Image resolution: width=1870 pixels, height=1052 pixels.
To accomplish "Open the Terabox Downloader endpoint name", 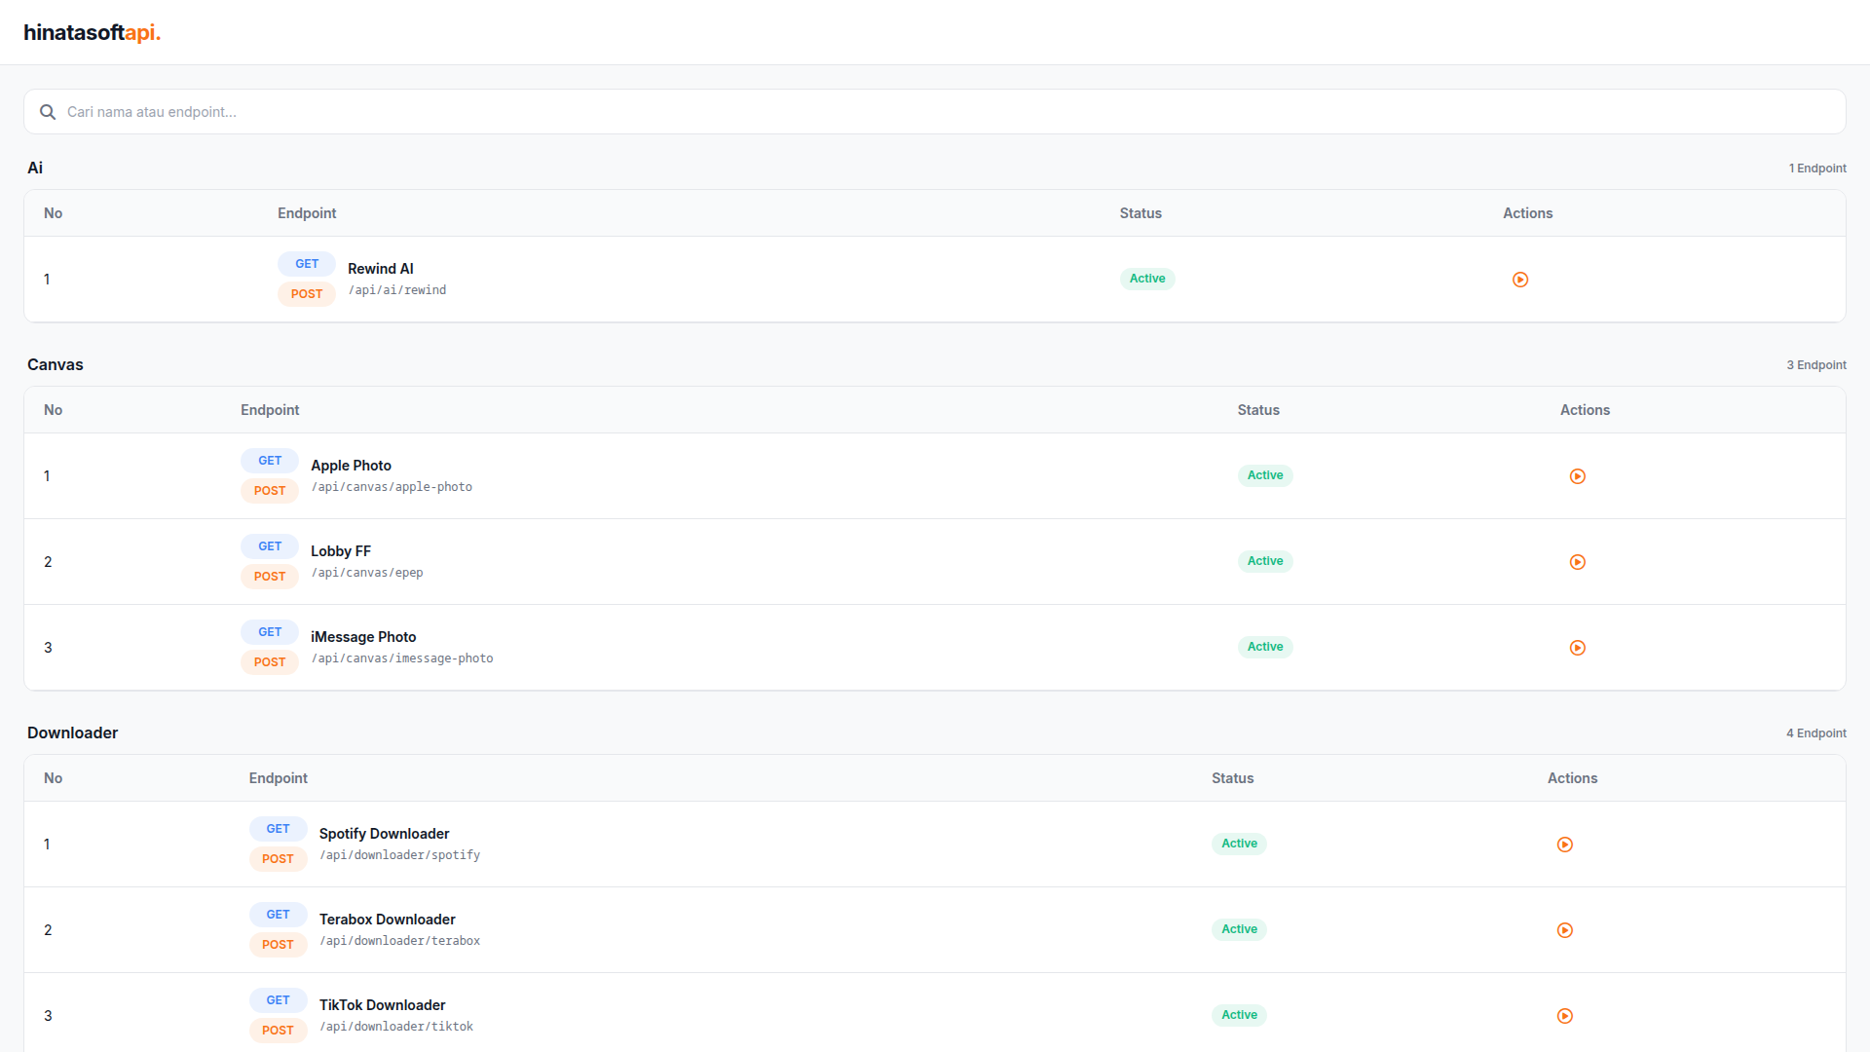I will [387, 920].
